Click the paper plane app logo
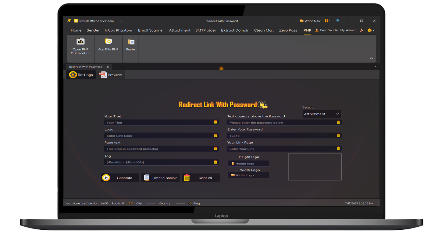 pyautogui.click(x=69, y=21)
